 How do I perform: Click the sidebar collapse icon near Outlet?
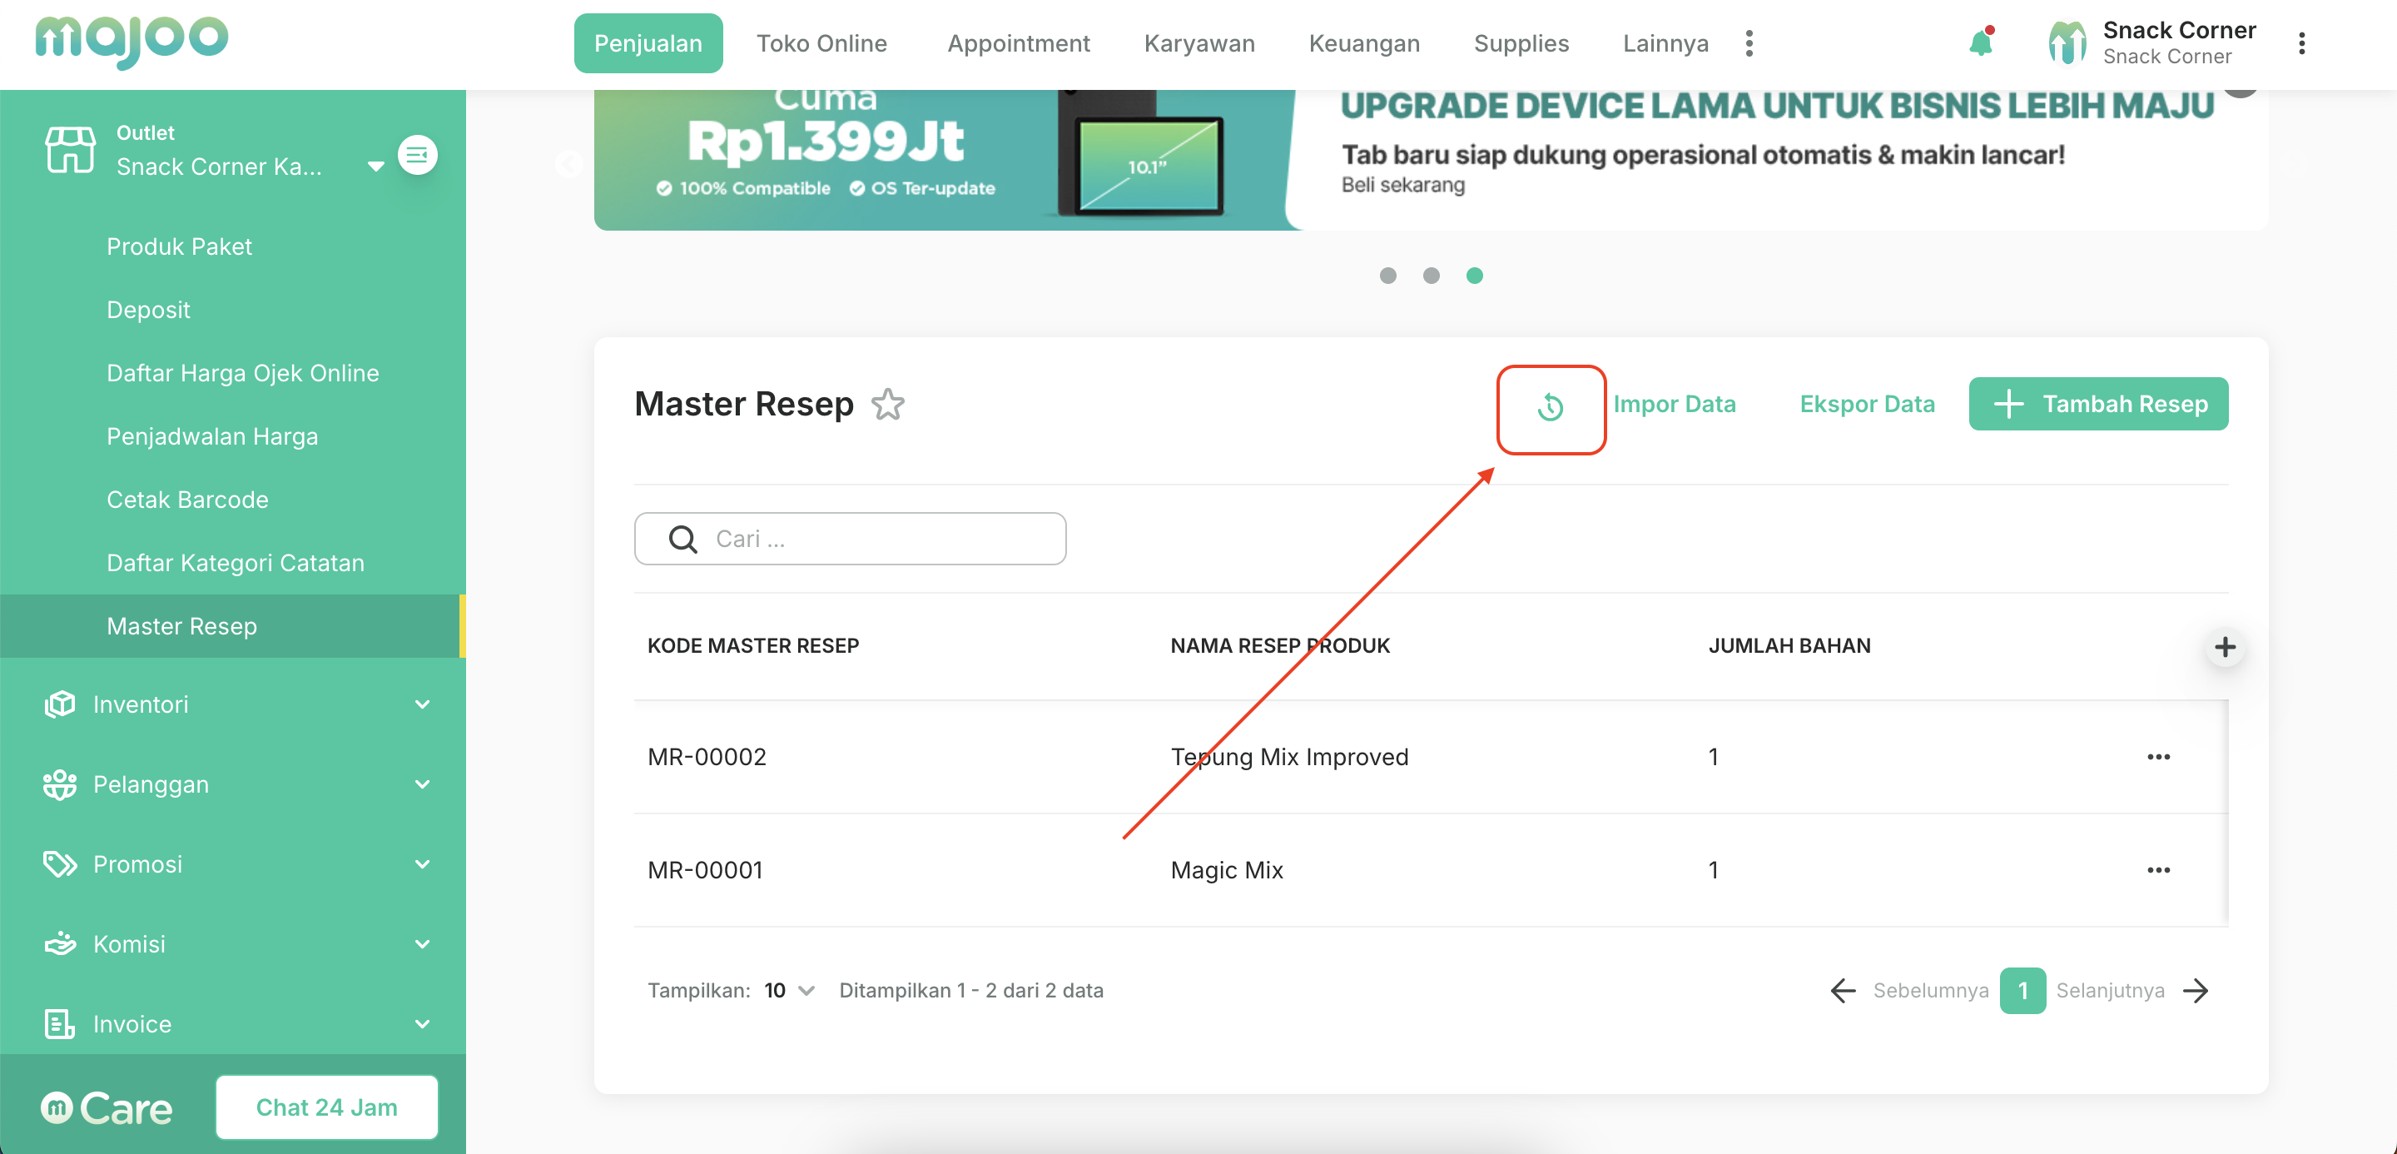tap(417, 155)
